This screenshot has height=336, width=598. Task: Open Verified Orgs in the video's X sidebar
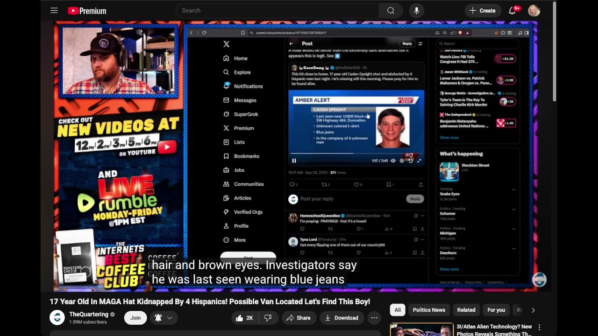[242, 212]
